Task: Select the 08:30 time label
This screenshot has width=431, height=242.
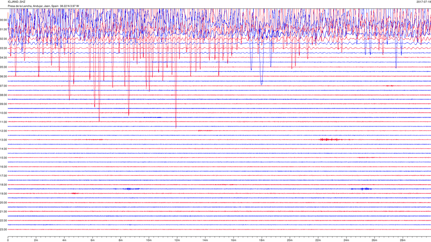Action: click(x=4, y=95)
